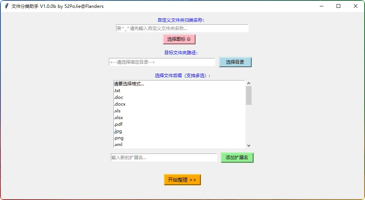Click the custom folder name input field

click(182, 28)
